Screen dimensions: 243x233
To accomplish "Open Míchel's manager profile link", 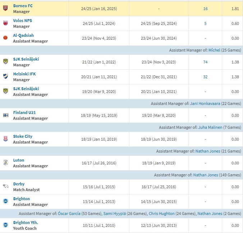I will pyautogui.click(x=214, y=50).
